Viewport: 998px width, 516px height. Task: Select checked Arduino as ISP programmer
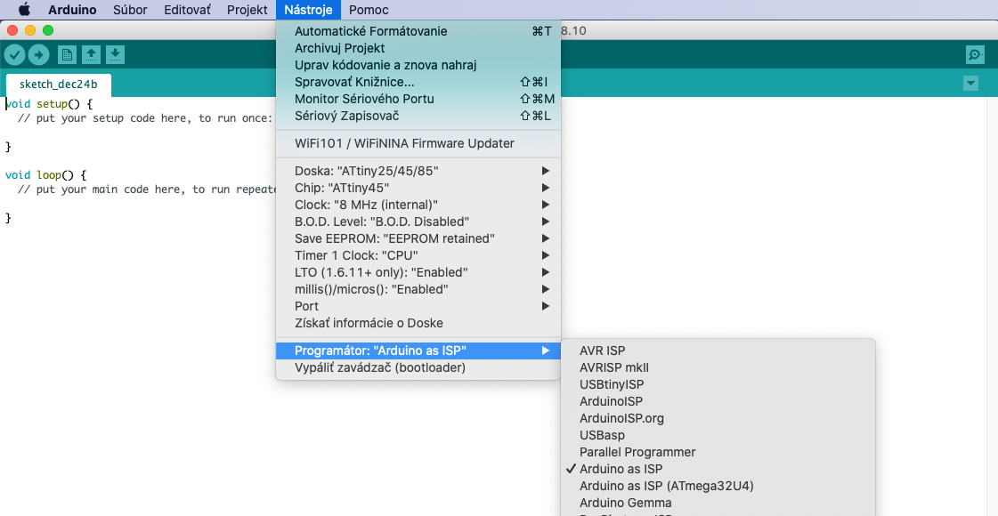[x=621, y=469]
